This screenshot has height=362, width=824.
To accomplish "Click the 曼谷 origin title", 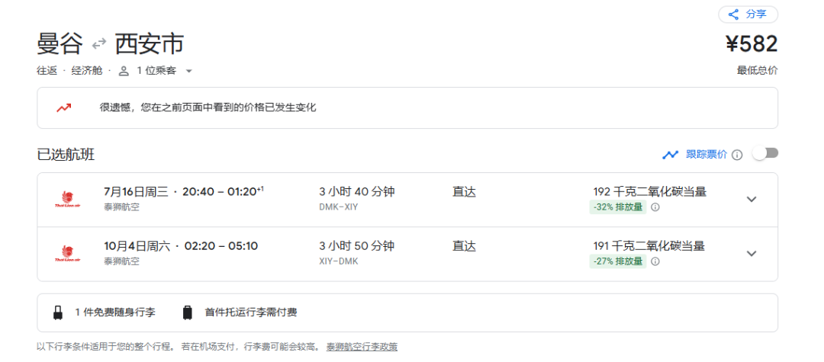I will [x=60, y=44].
